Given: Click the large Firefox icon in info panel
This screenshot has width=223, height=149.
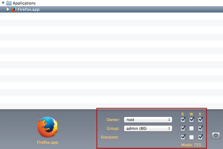Looking at the screenshot, I should pyautogui.click(x=48, y=127).
